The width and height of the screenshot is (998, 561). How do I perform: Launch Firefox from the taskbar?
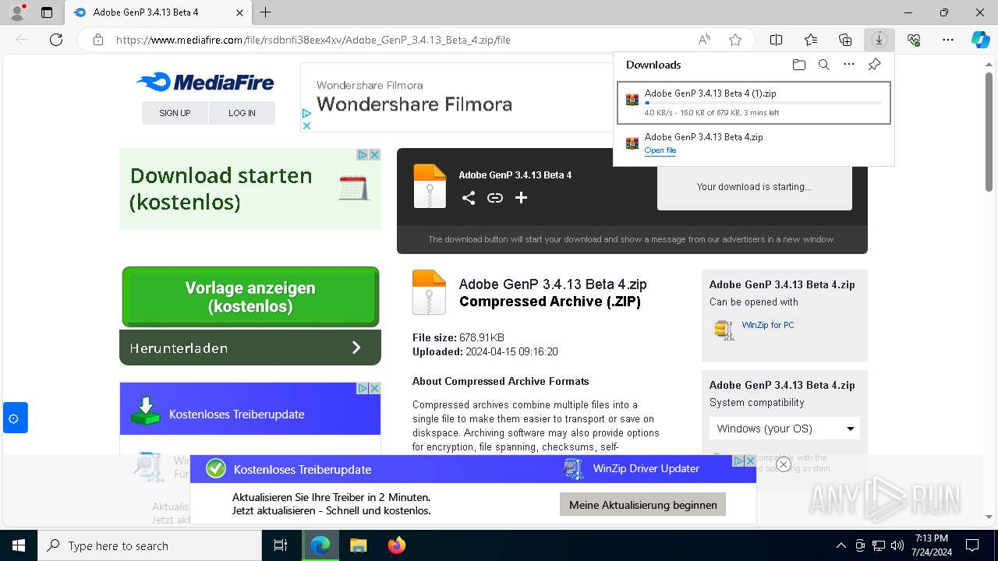click(397, 545)
